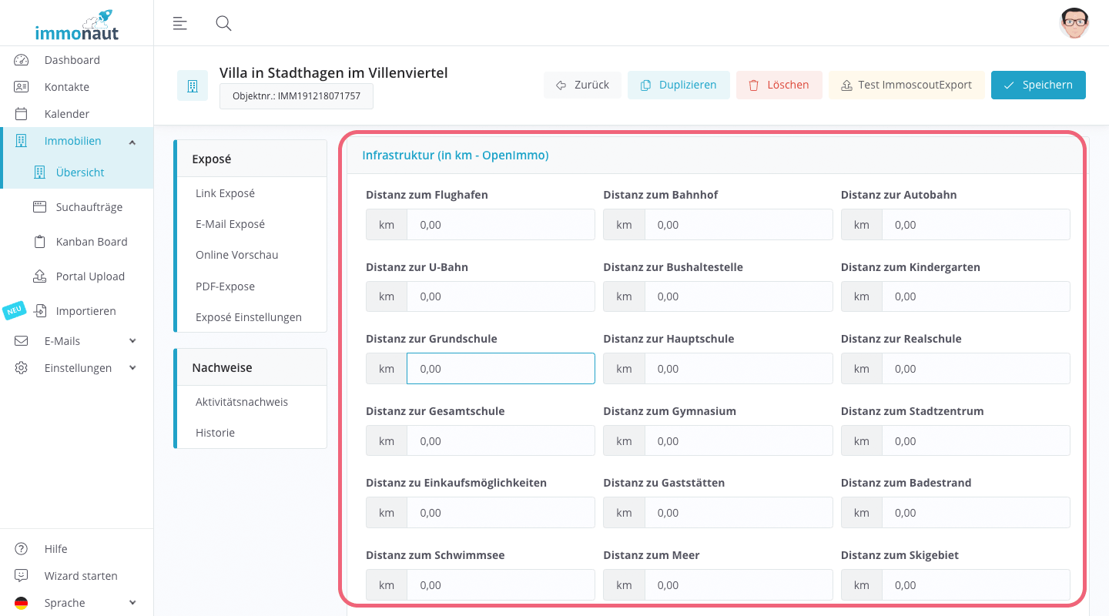Click the hamburger menu icon
Image resolution: width=1109 pixels, height=616 pixels.
click(179, 23)
